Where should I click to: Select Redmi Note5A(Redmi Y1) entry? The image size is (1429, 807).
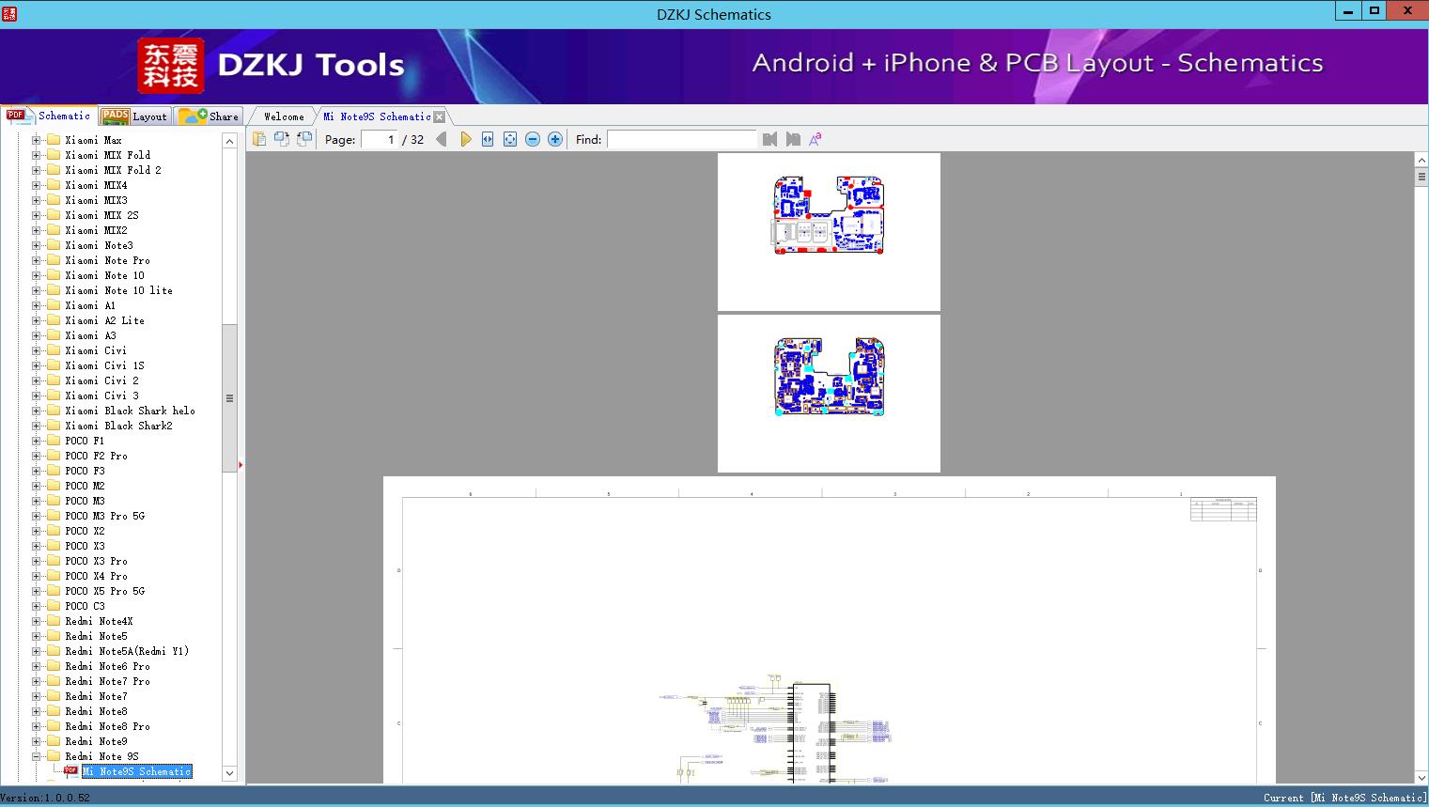pyautogui.click(x=127, y=651)
